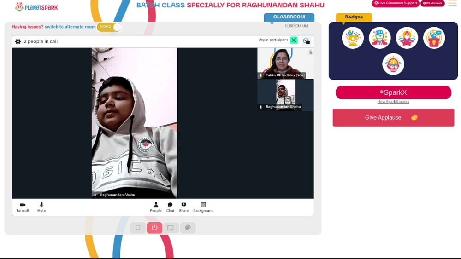This screenshot has width=461, height=259.
Task: Select the CURRICULUM tab
Action: 296,26
